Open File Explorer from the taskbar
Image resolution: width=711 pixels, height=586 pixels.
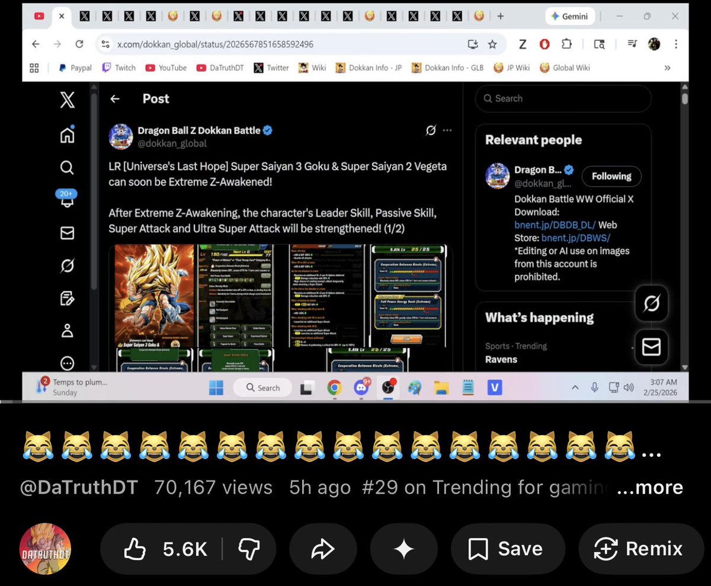pyautogui.click(x=441, y=388)
